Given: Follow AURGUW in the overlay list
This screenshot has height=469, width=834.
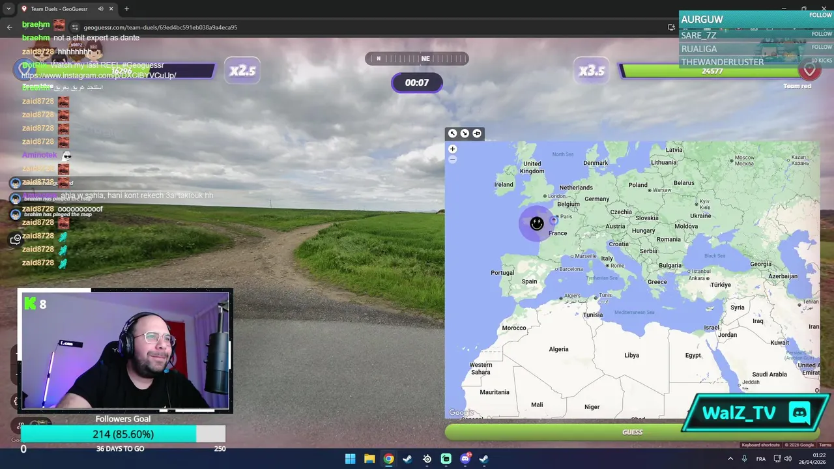Looking at the screenshot, I should [820, 15].
